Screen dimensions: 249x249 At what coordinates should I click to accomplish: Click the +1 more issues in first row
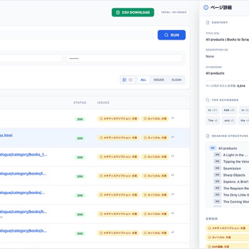[172, 118]
